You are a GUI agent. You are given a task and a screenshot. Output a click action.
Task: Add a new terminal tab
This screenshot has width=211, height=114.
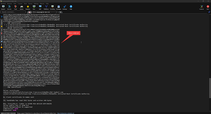(x=61, y=12)
